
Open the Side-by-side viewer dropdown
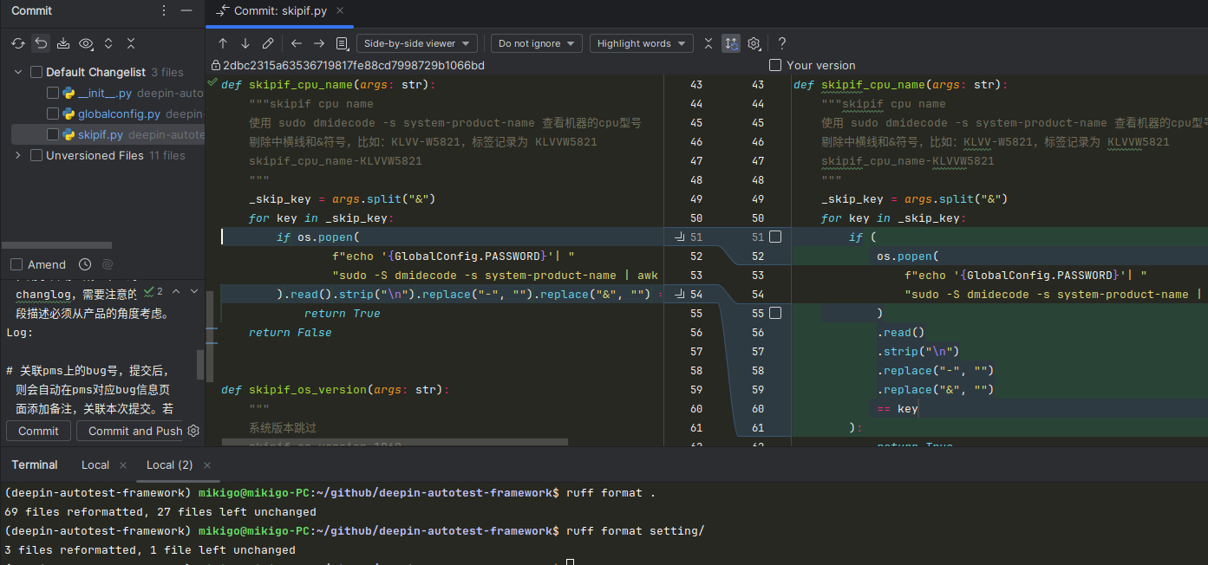pyautogui.click(x=416, y=43)
